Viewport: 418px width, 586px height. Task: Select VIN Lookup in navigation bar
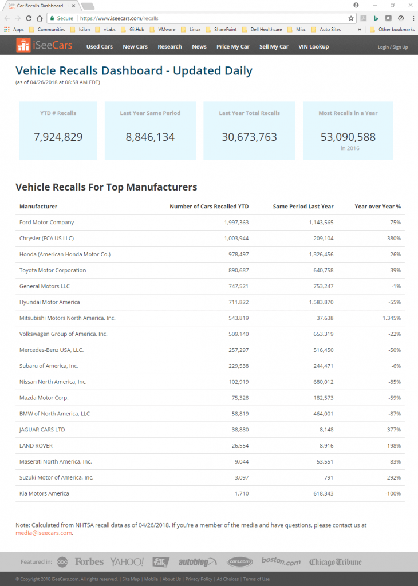pos(313,46)
